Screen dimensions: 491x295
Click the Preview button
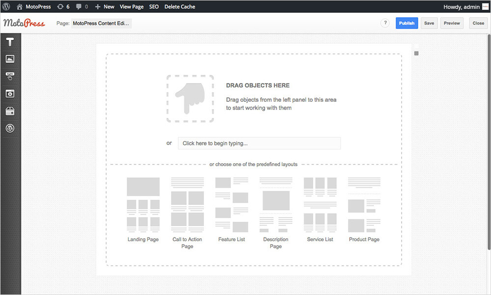point(452,23)
